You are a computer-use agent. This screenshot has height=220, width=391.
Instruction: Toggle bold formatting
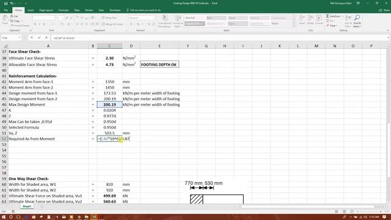point(35,24)
